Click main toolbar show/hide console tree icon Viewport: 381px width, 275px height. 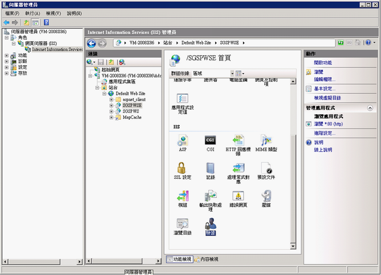(35, 23)
